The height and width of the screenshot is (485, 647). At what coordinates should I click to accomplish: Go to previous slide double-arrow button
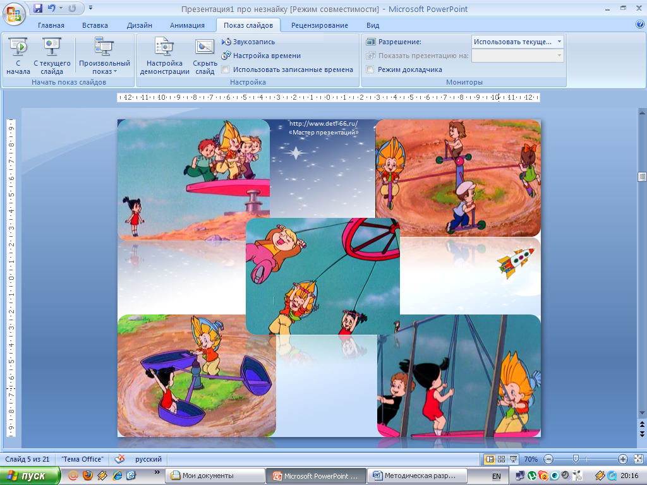click(x=642, y=424)
